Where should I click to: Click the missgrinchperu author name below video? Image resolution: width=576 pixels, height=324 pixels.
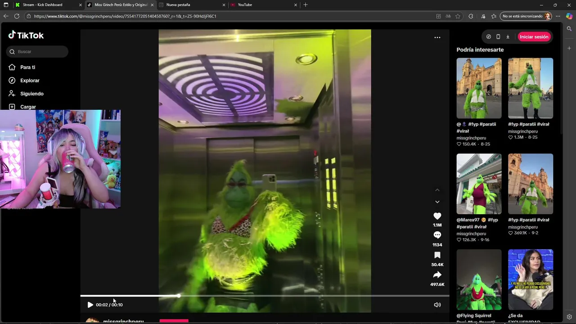pyautogui.click(x=123, y=321)
